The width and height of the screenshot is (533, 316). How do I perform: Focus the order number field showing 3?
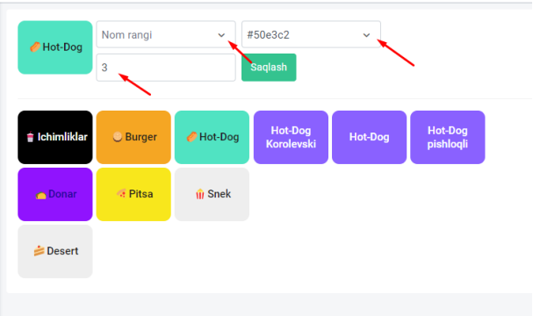click(166, 68)
